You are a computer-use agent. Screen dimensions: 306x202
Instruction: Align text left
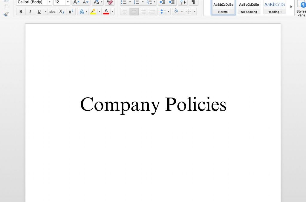(x=125, y=12)
